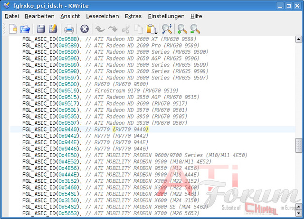The image size is (304, 219).
Task: Click the MOBILITY RADEON 9600/9700 Series line
Action: [x=135, y=155]
